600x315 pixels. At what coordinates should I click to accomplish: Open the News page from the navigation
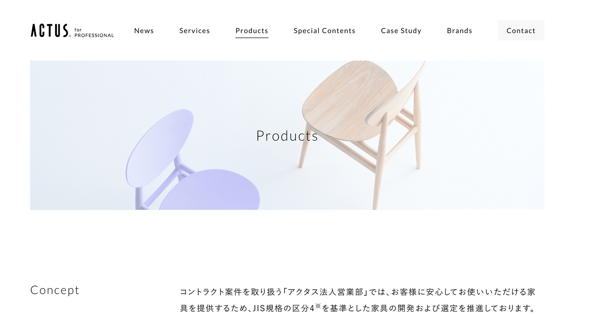coord(144,31)
